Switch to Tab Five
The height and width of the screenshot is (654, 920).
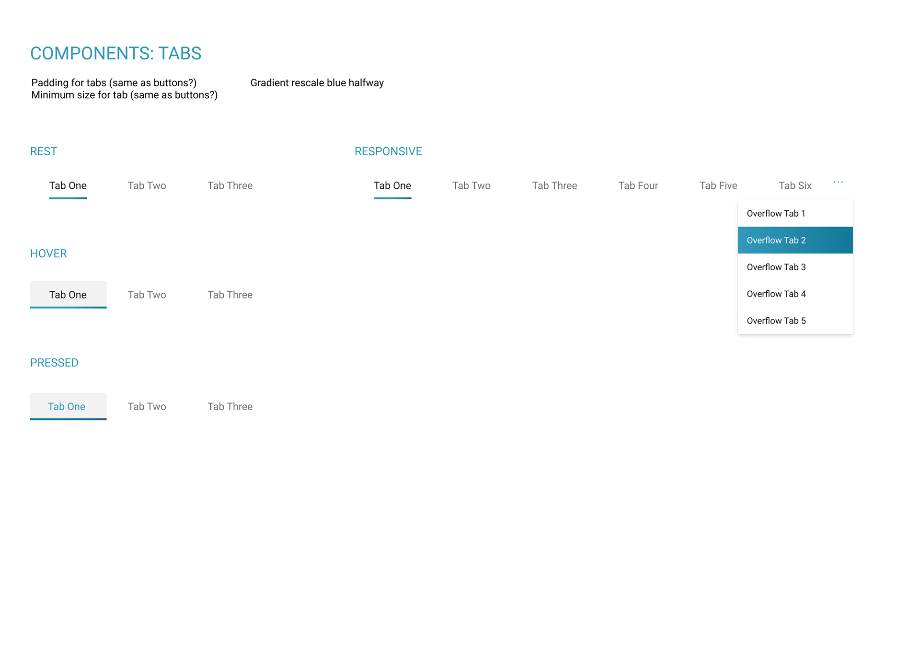click(x=718, y=186)
